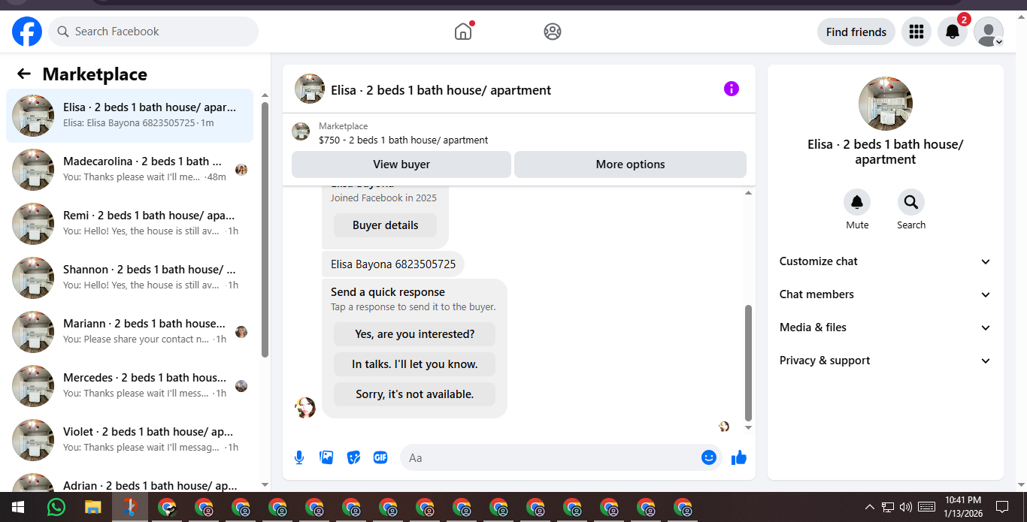
Task: Open the Shannon conversation
Action: tap(129, 278)
